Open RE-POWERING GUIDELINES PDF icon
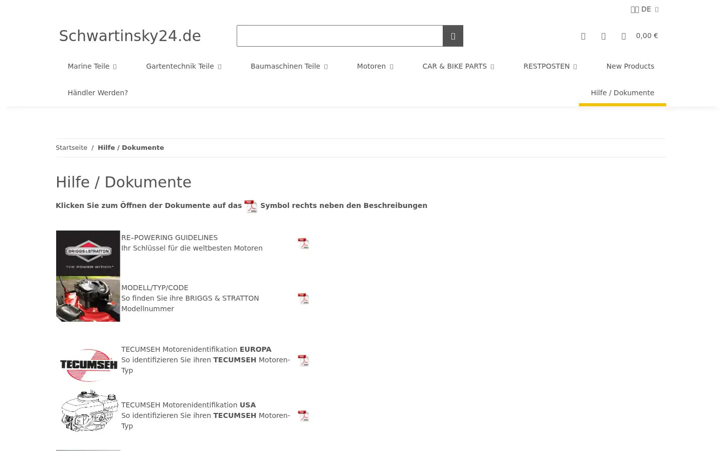722x451 pixels. click(x=303, y=244)
